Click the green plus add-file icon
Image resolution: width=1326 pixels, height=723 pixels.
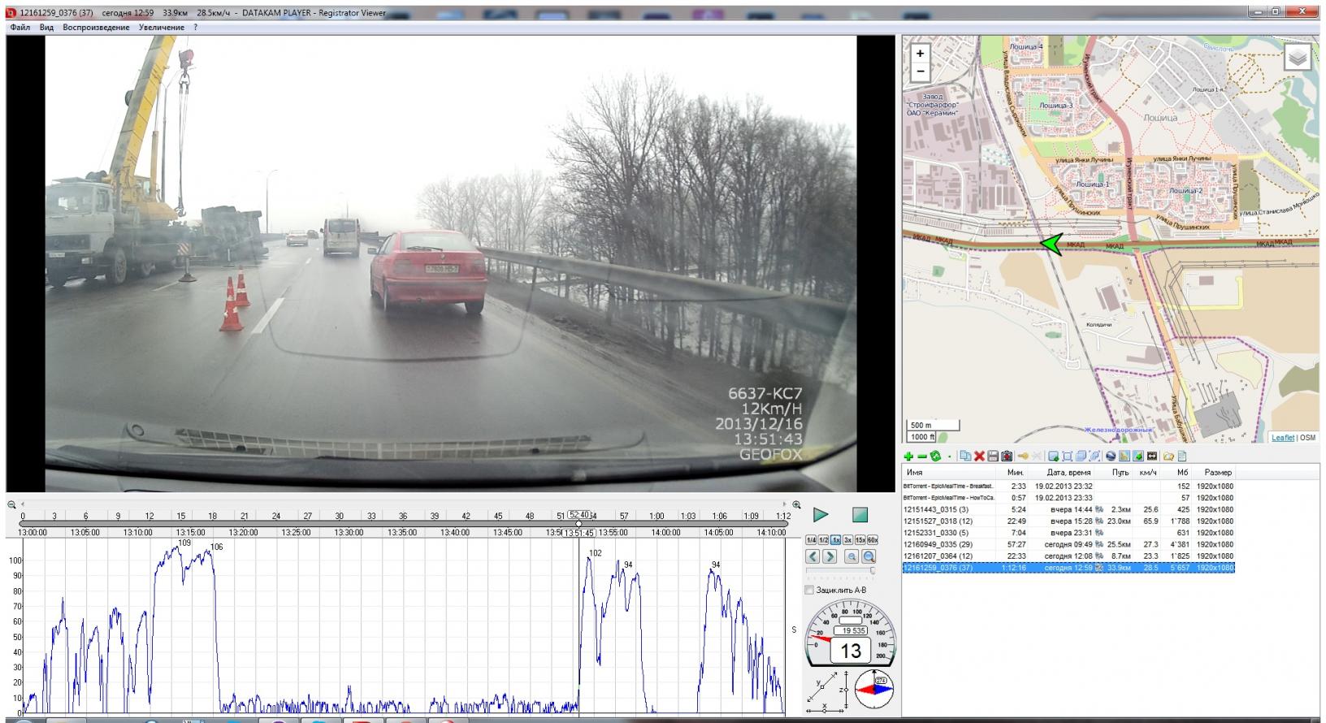pos(908,457)
